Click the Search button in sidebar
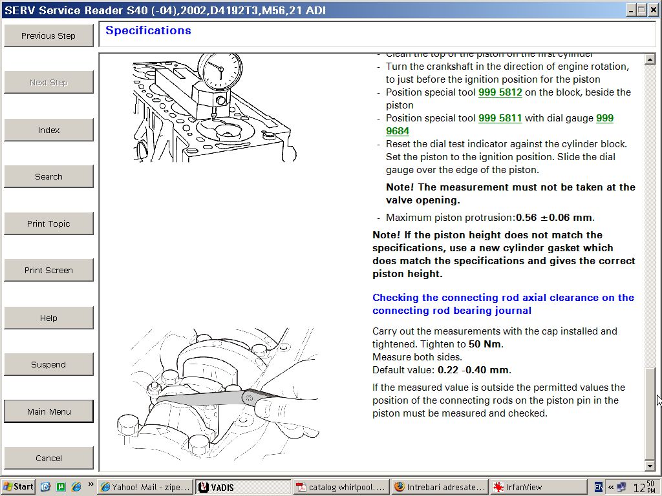 48,176
